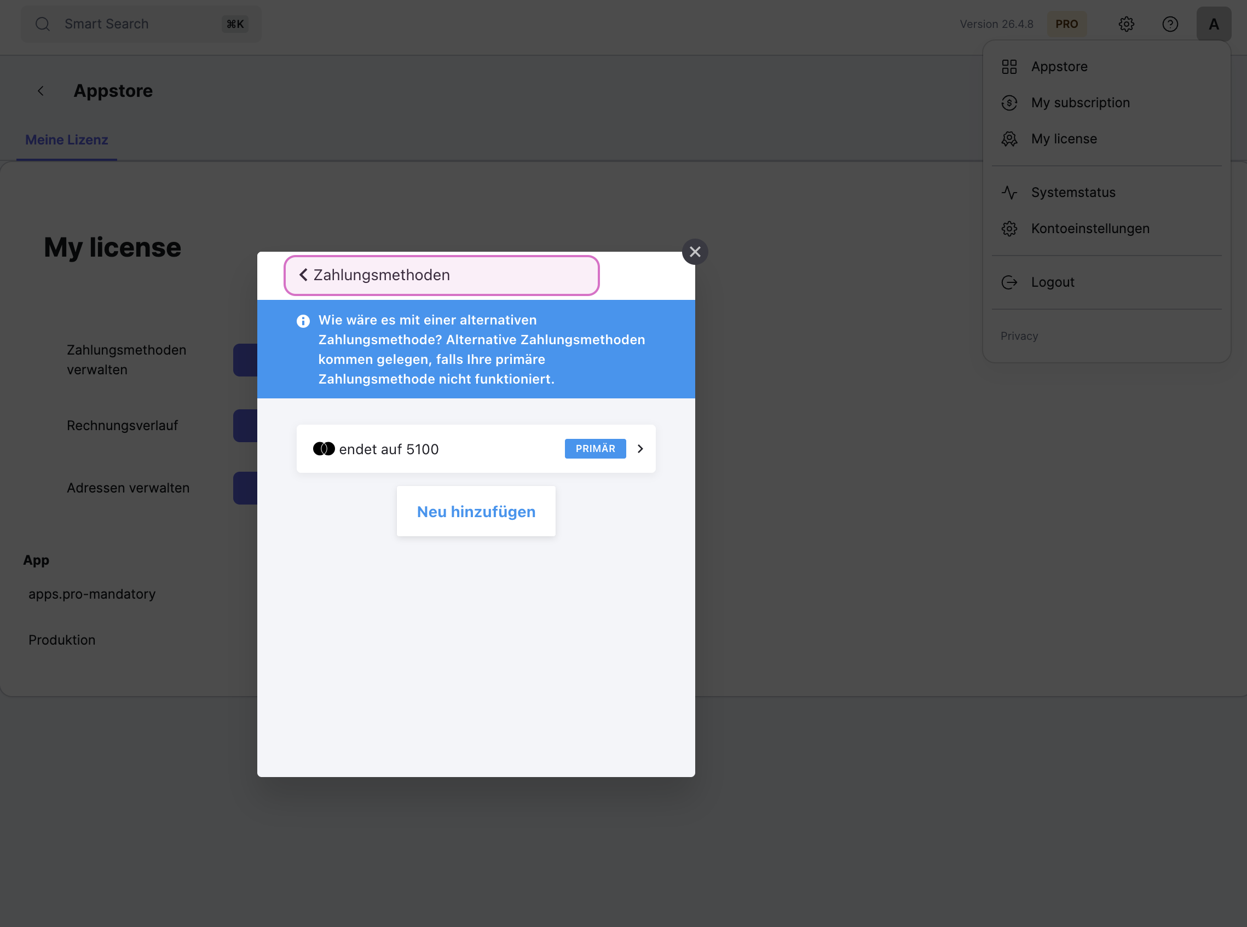1247x927 pixels.
Task: Open My subscription from the menu
Action: pyautogui.click(x=1107, y=103)
